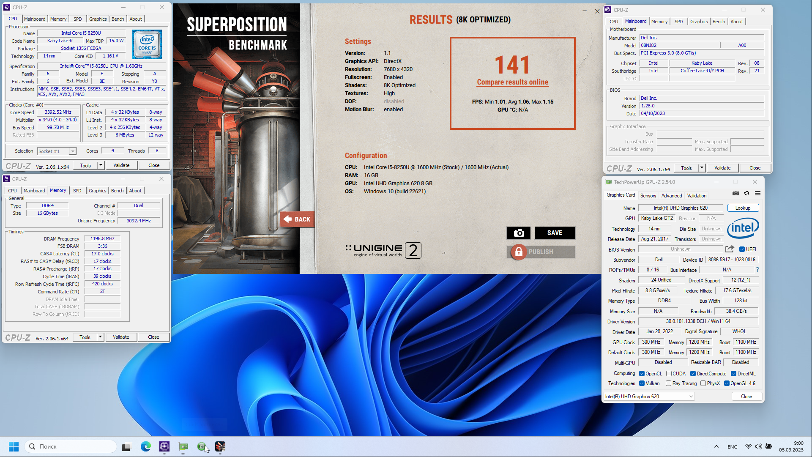Toggle the CUDA checkbox
Screen dimensions: 812x457
coord(669,374)
